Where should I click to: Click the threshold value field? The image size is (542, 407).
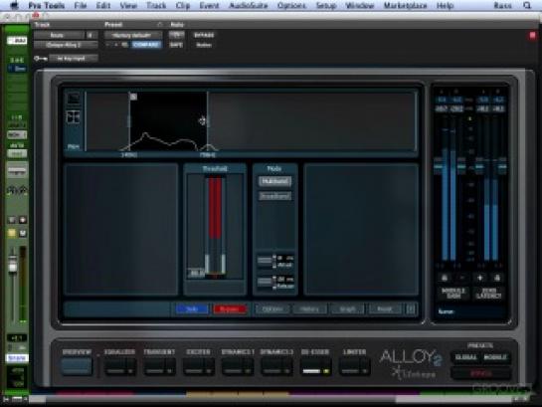pyautogui.click(x=196, y=274)
